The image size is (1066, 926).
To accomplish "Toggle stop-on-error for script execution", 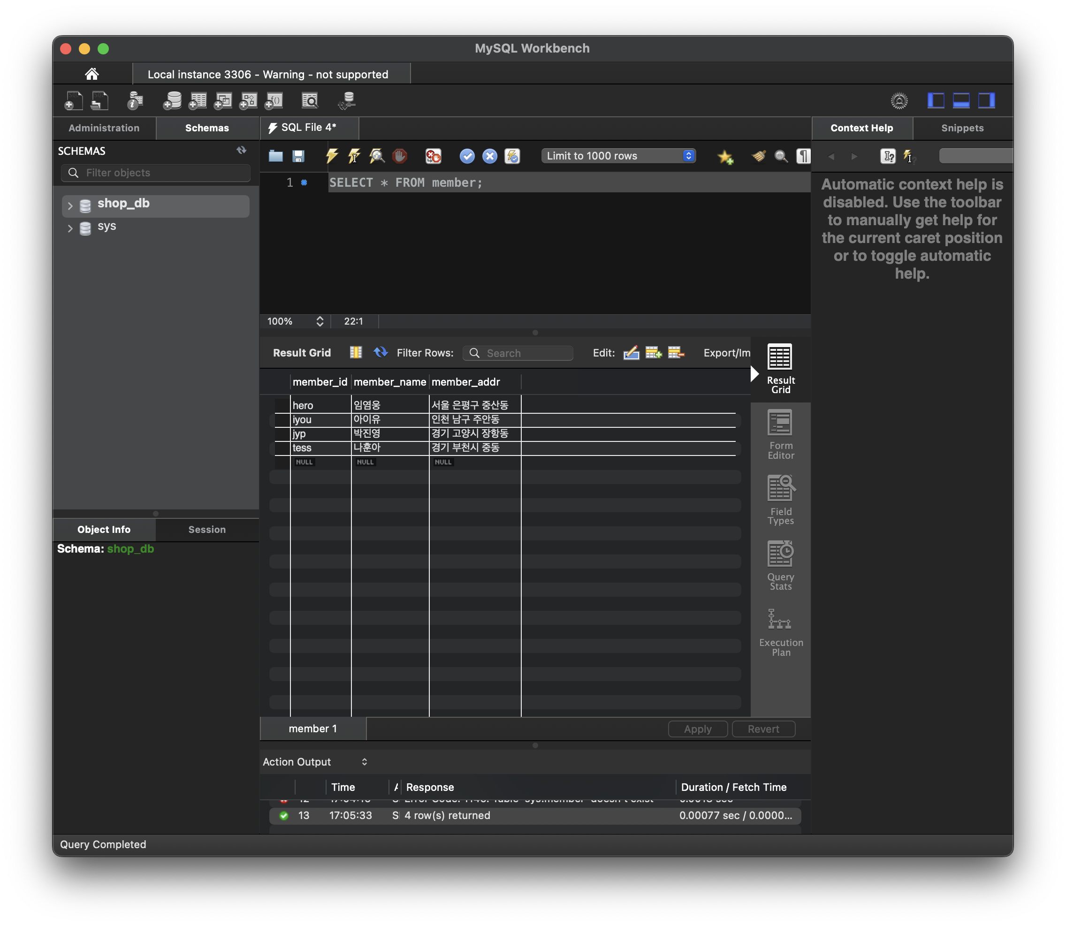I will coord(433,156).
